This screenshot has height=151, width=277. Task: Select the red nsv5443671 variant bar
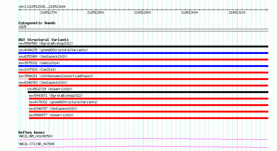tap(148, 99)
